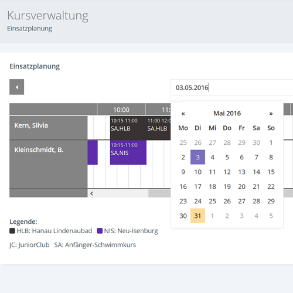Open Kern's 11:00-12:00 SA,HLB appointment
Viewport: 293px width, 293px height.
tap(159, 128)
